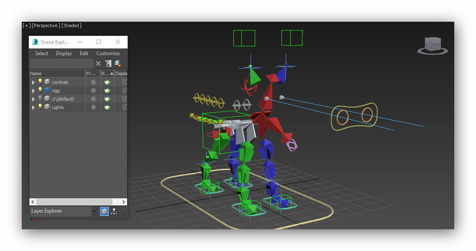Toggle freeze snowflake for the controls layer
Screen dimensions: 476x251
[x=93, y=82]
